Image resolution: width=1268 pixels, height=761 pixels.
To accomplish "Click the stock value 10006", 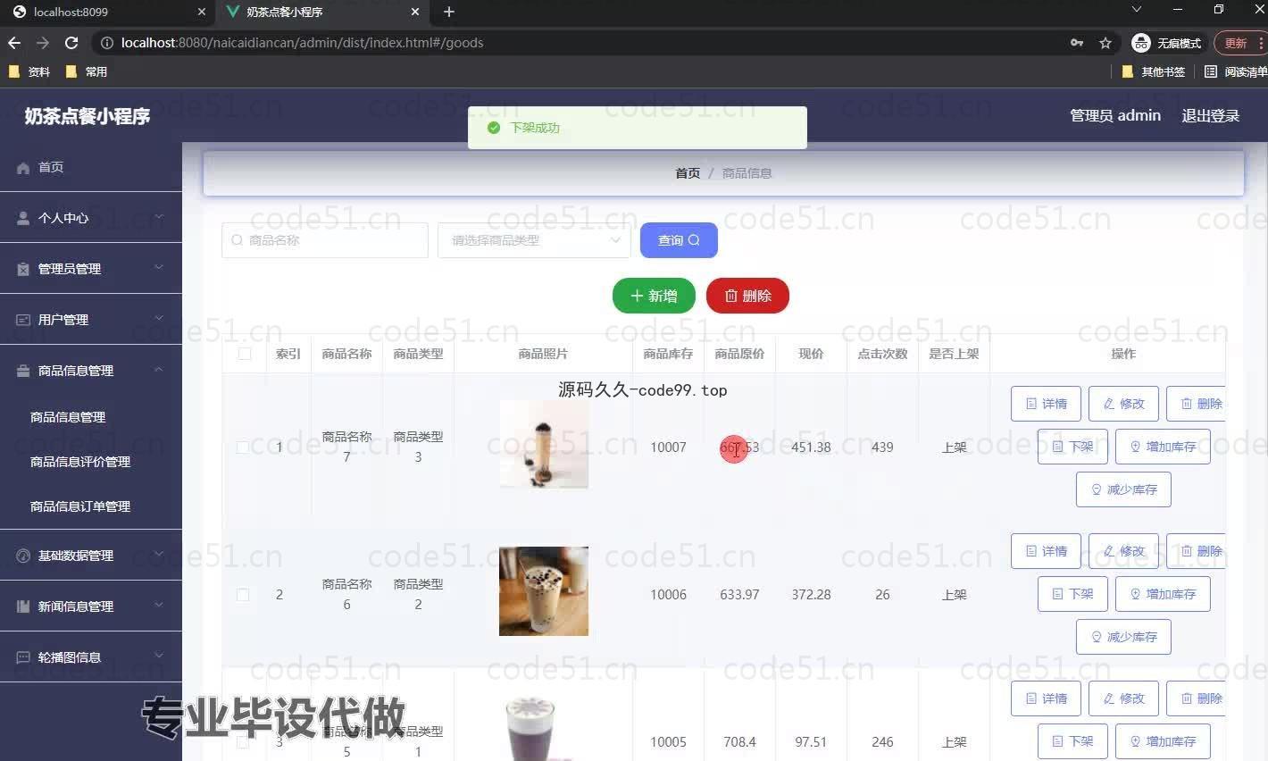I will (x=668, y=595).
